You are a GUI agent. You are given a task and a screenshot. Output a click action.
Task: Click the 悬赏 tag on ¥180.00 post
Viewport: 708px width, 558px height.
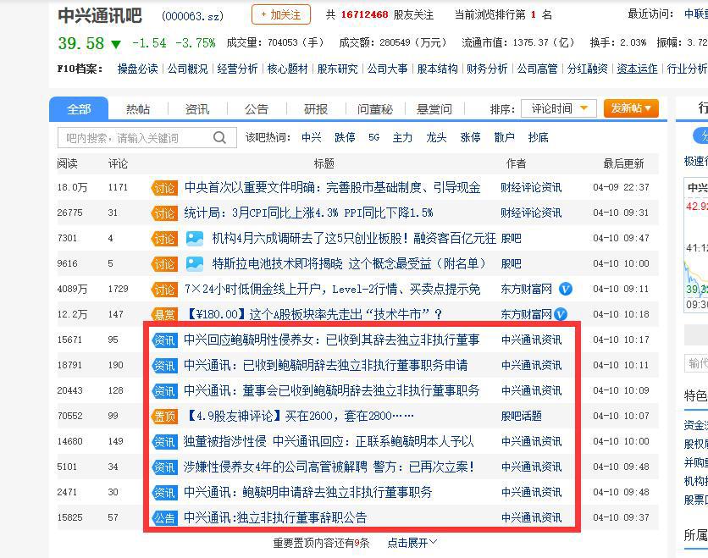click(x=163, y=315)
